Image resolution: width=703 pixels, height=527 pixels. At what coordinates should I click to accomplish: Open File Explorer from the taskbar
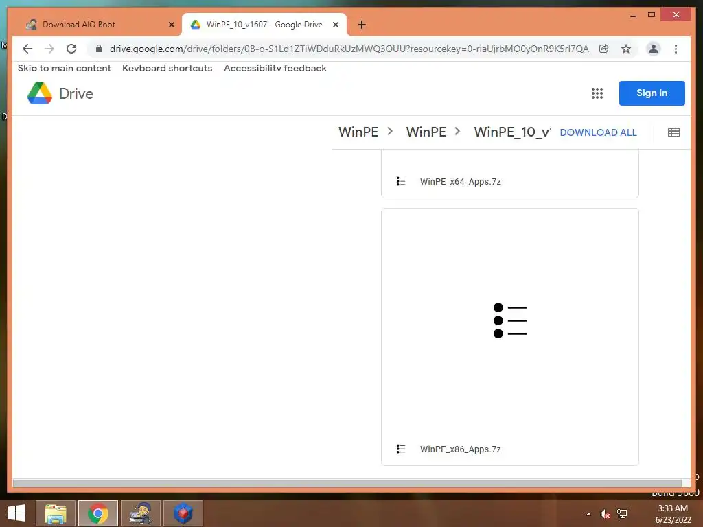pyautogui.click(x=56, y=513)
